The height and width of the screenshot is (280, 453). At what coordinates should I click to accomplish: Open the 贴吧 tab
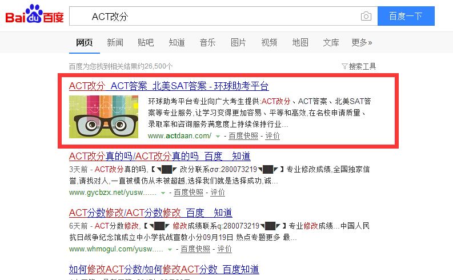click(x=146, y=42)
